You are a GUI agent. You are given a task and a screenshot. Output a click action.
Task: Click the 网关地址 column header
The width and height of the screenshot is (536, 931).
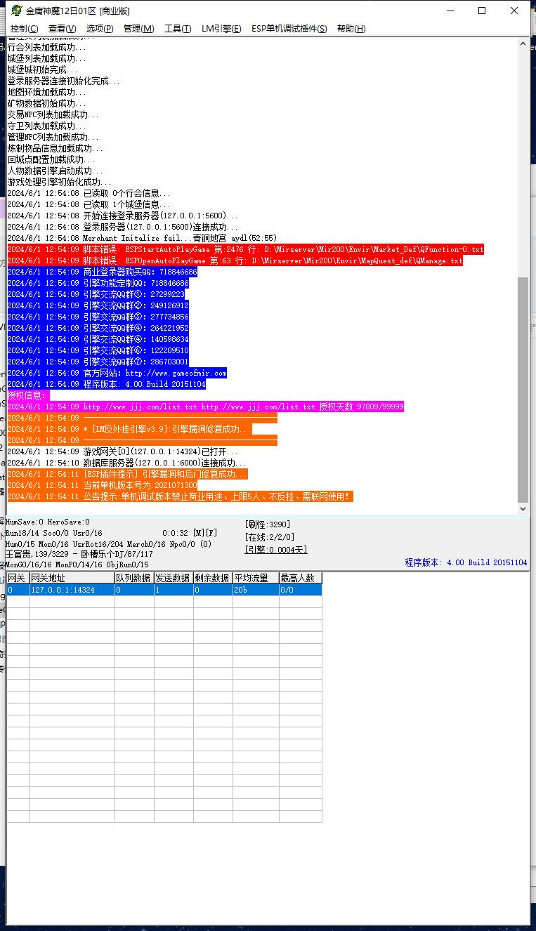pyautogui.click(x=72, y=578)
